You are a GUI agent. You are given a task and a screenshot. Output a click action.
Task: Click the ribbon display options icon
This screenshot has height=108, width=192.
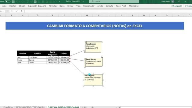[179, 1]
